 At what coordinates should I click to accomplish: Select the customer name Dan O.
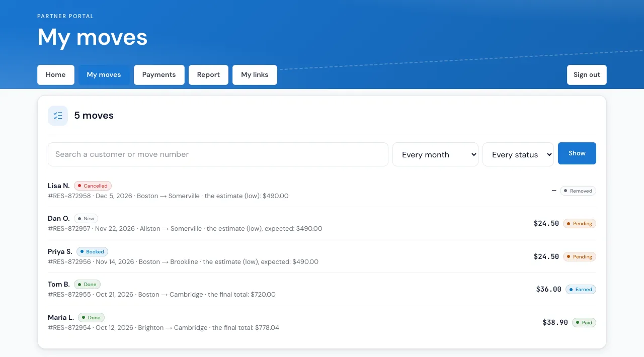point(59,218)
